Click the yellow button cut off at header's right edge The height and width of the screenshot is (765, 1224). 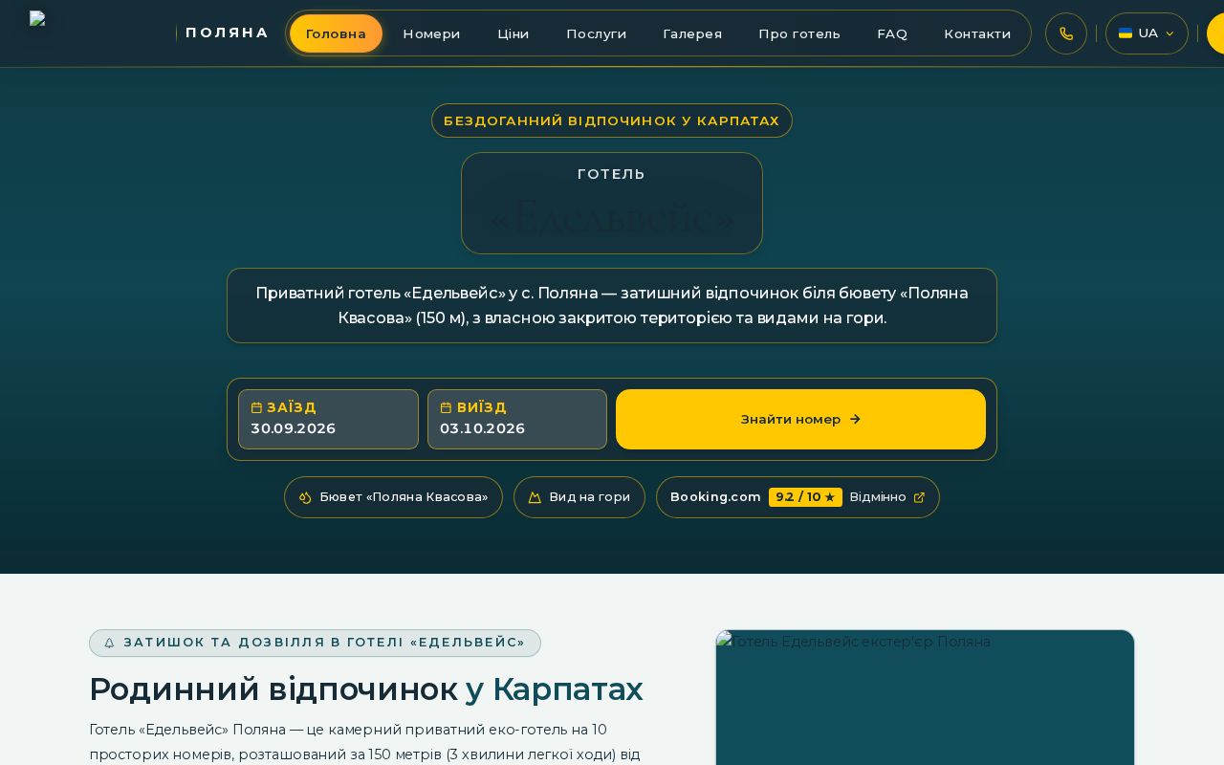(x=1215, y=33)
